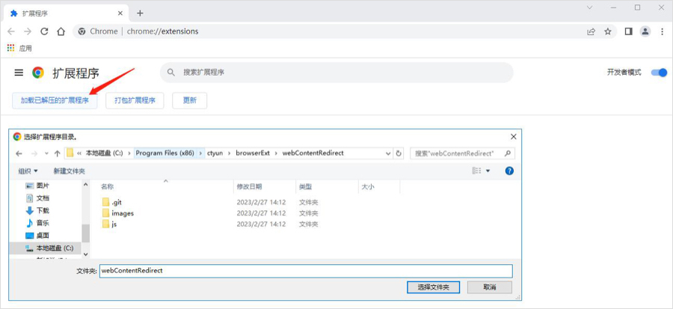Image resolution: width=673 pixels, height=309 pixels.
Task: Open Chrome three-dot menu
Action: pos(662,31)
